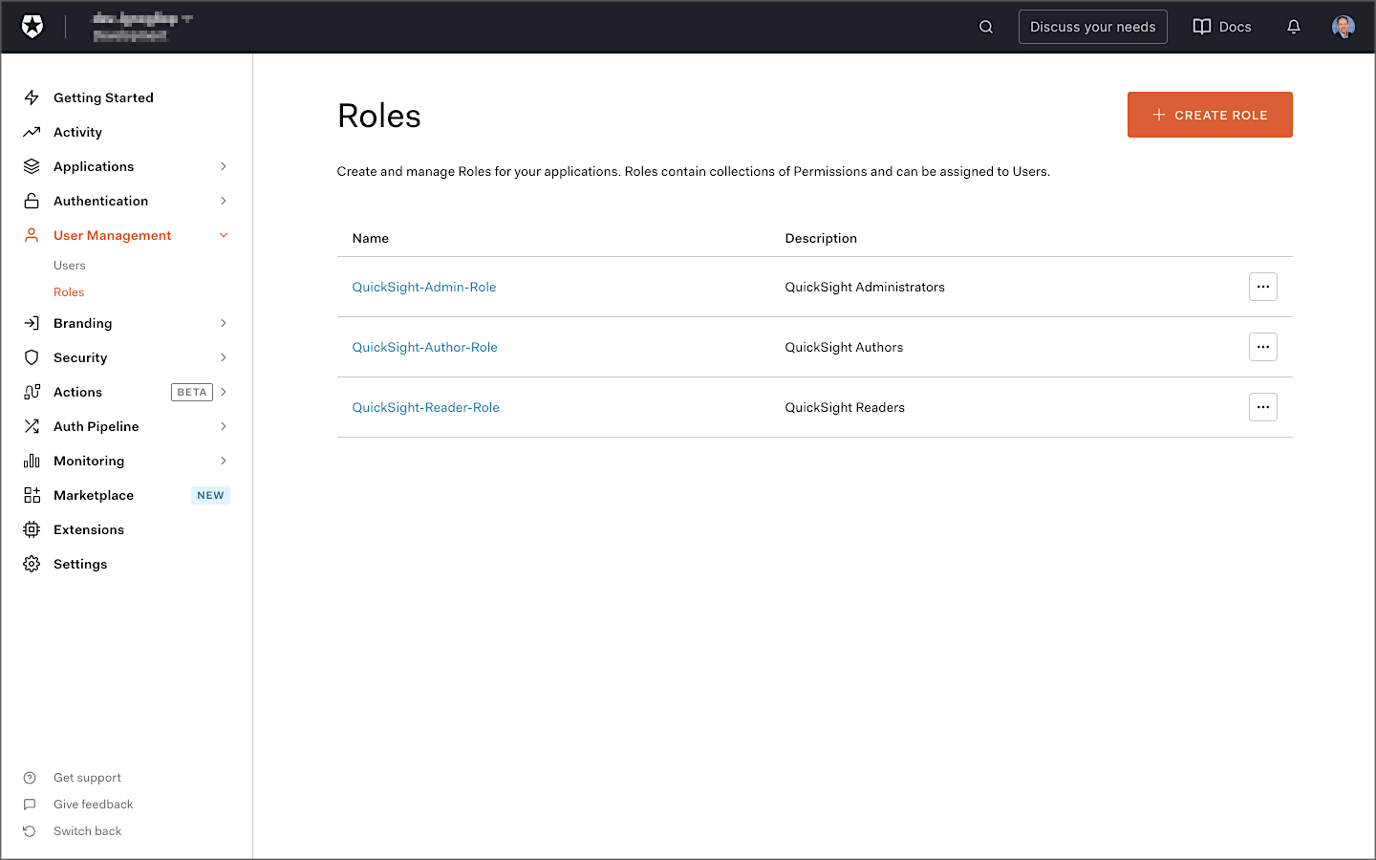Open the Users menu item
1376x860 pixels.
pos(69,265)
